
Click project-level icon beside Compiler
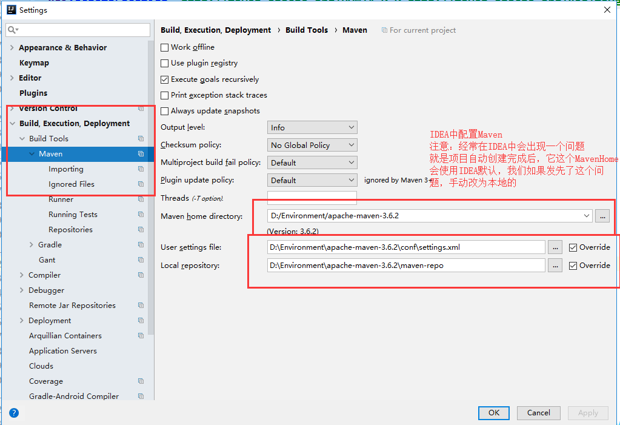[141, 275]
